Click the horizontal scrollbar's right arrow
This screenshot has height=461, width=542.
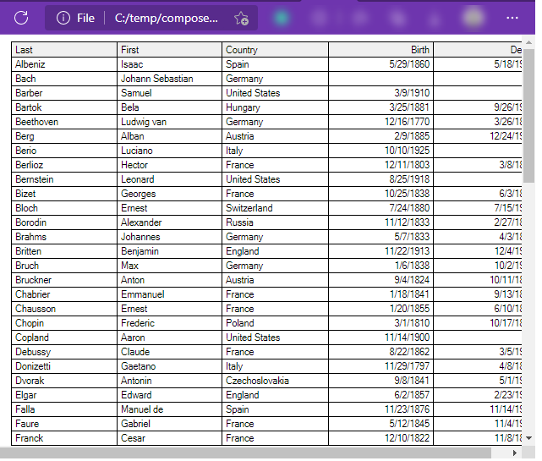tap(516, 453)
